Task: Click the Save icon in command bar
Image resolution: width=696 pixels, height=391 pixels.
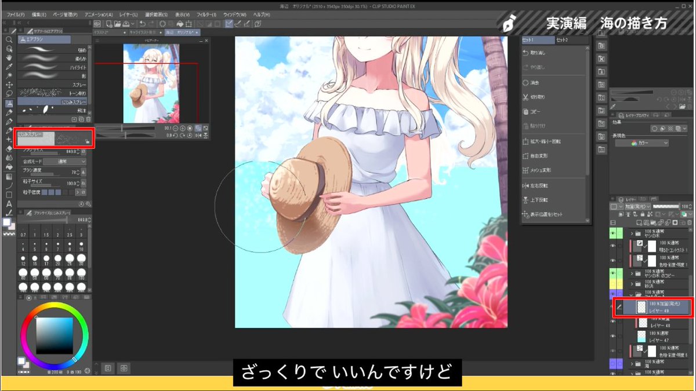Action: point(127,24)
